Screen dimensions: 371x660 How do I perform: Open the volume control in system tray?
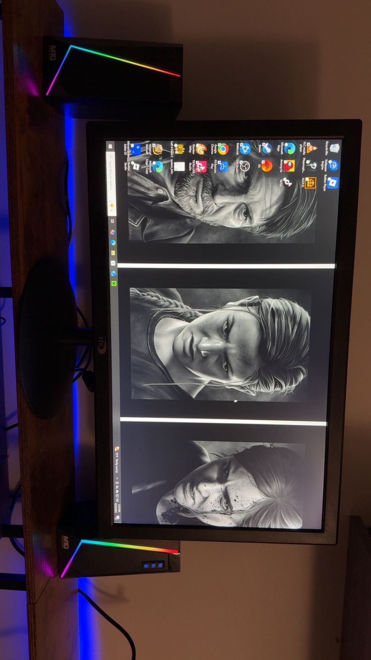tap(117, 499)
